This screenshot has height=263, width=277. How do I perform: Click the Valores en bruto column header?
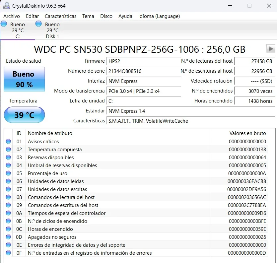[239, 133]
